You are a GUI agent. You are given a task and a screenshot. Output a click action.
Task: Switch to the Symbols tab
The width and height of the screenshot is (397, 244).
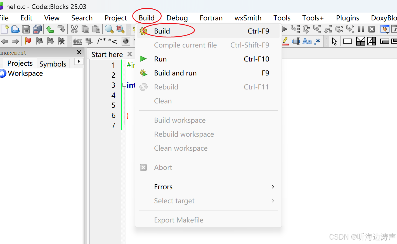53,64
